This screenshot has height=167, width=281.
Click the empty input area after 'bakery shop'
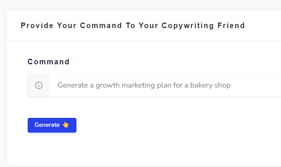point(256,85)
